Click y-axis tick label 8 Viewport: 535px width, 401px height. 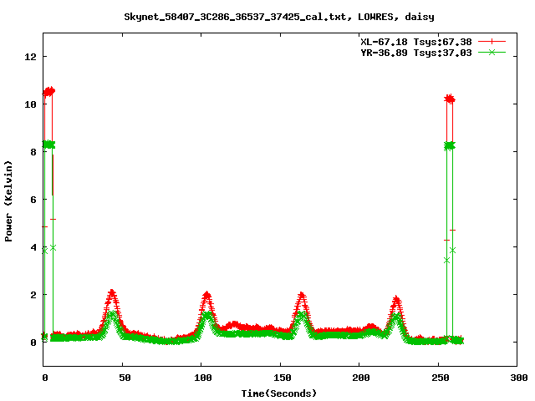pyautogui.click(x=33, y=152)
